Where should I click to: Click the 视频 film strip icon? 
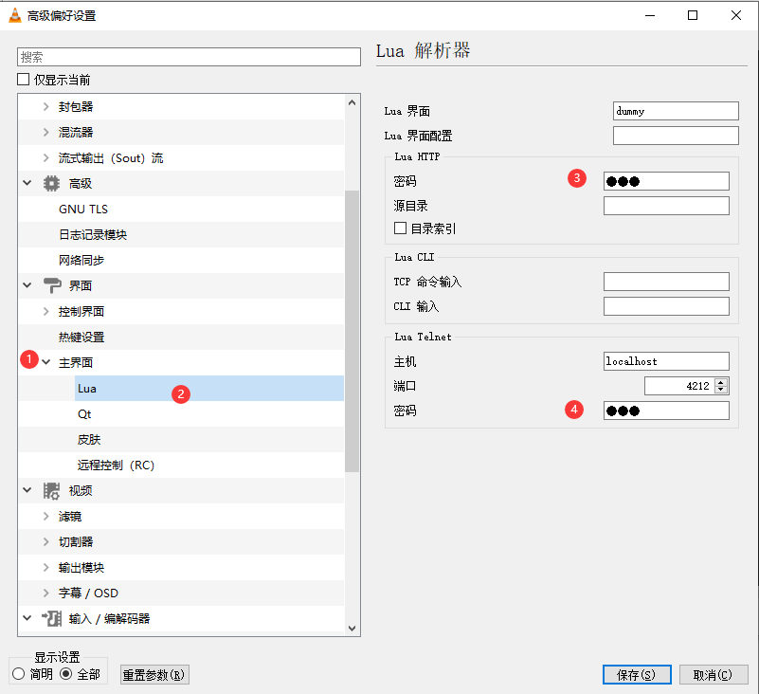pos(52,490)
